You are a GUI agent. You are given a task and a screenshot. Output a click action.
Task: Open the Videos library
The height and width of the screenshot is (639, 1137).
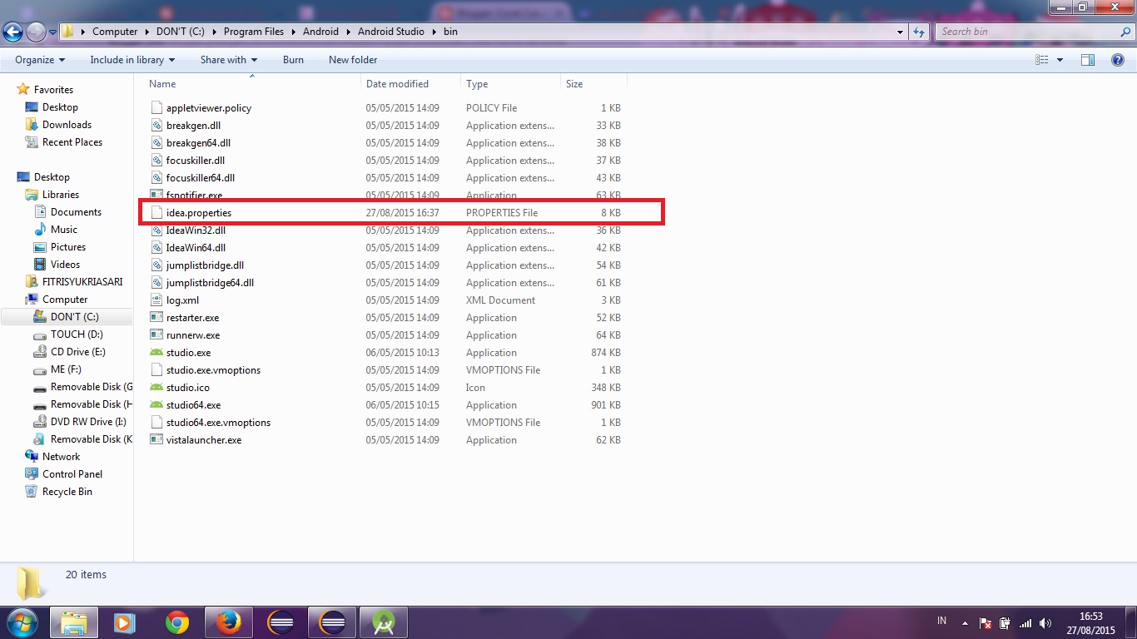click(66, 265)
